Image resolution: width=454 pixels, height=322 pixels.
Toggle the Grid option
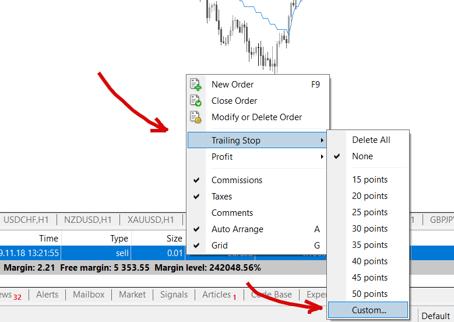pyautogui.click(x=258, y=246)
